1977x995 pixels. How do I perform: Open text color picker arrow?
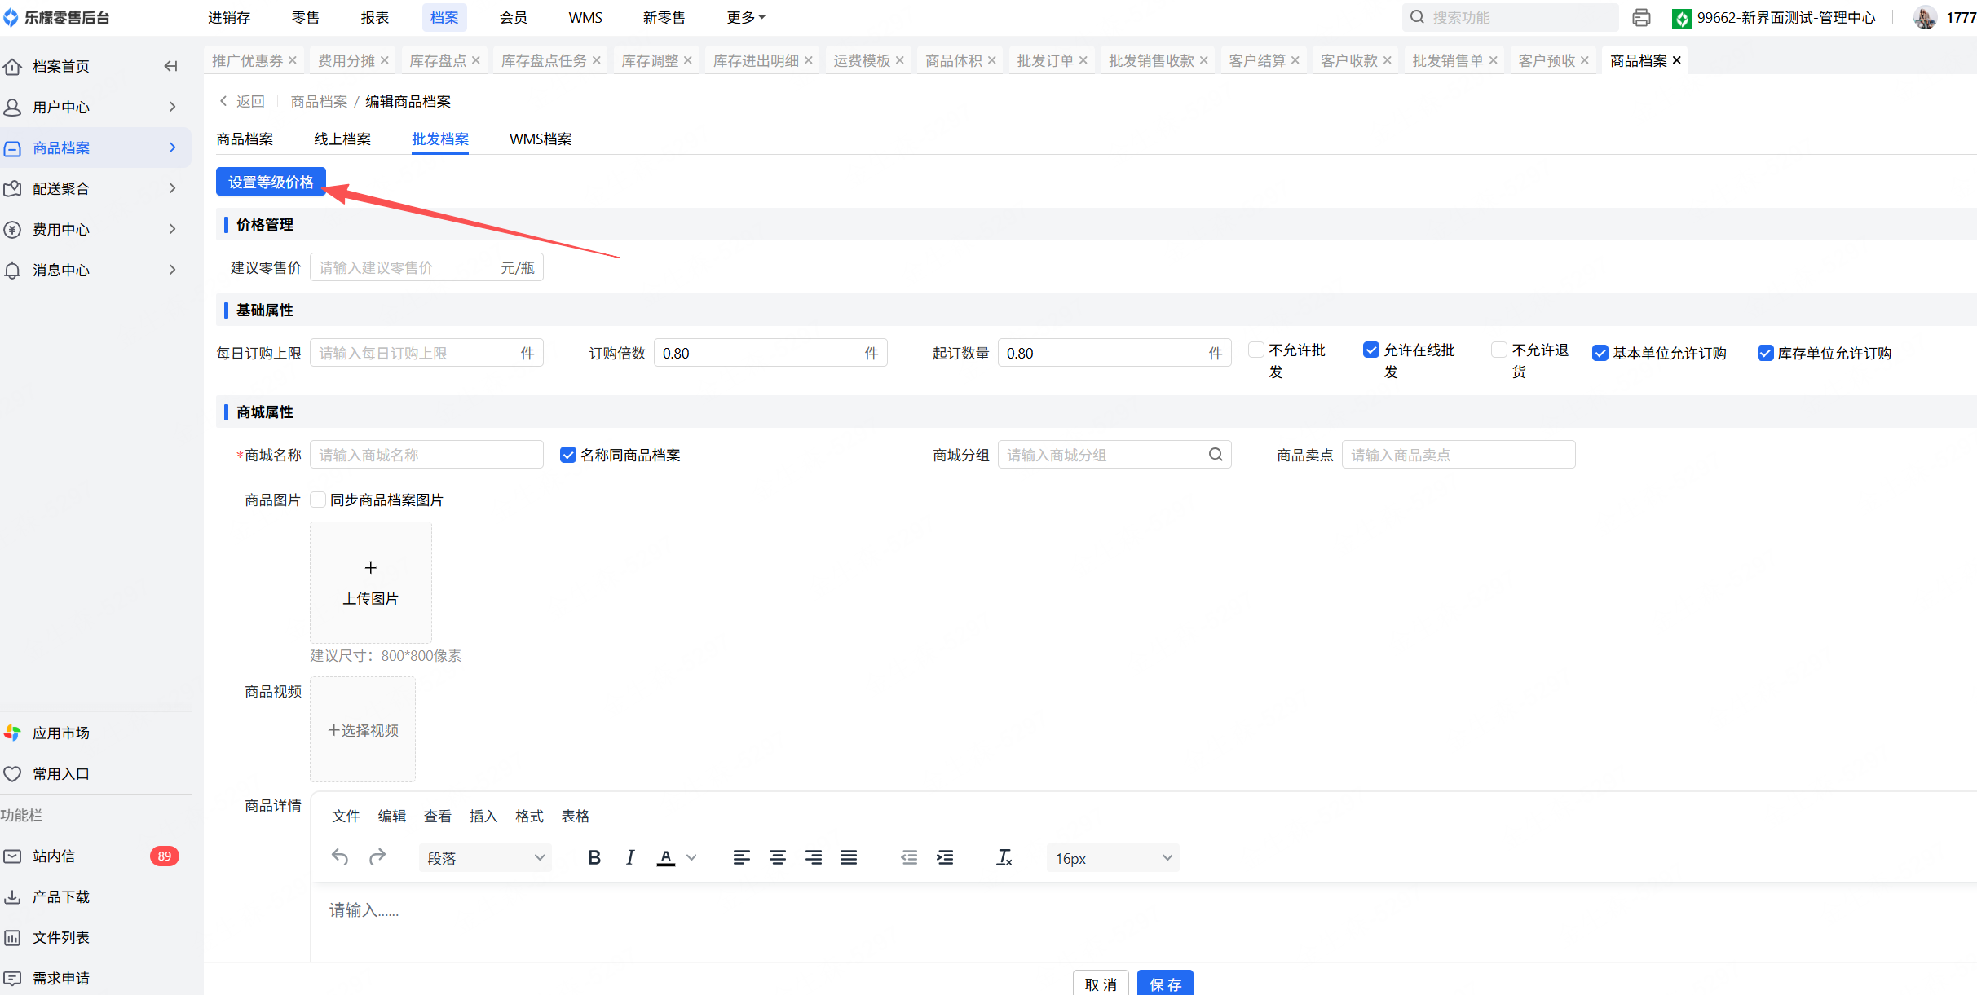pos(691,857)
